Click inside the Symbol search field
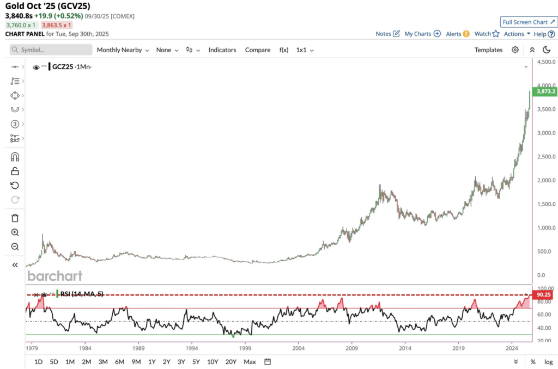Viewport: 558px width, 369px height. click(50, 50)
